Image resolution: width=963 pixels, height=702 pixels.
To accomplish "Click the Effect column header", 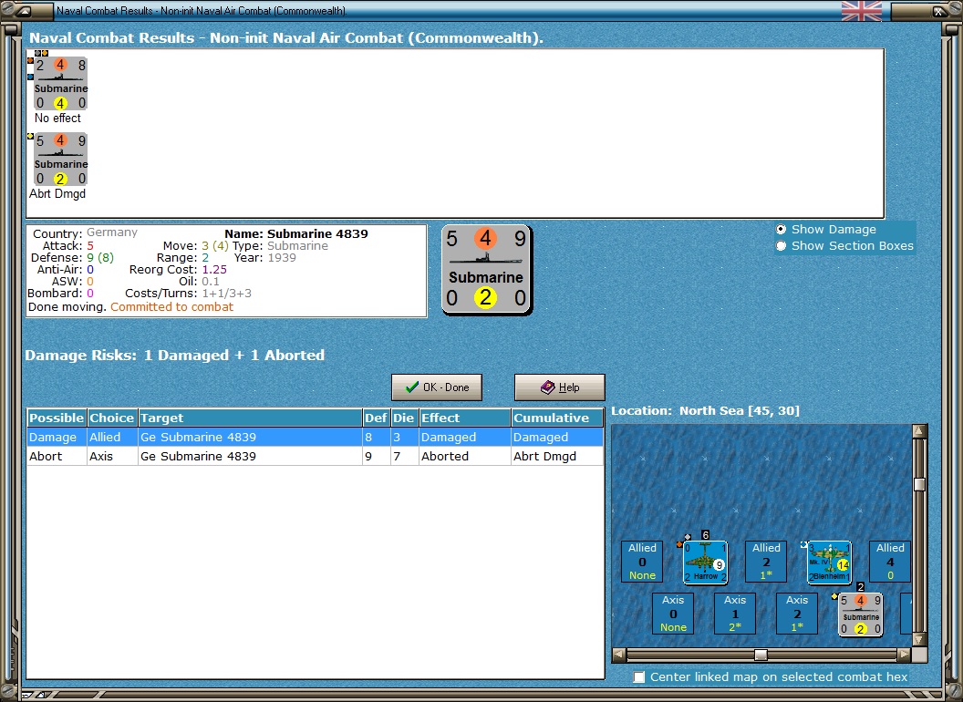I will coord(465,418).
